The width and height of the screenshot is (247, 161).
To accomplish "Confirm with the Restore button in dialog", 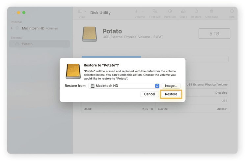I will click(x=171, y=94).
